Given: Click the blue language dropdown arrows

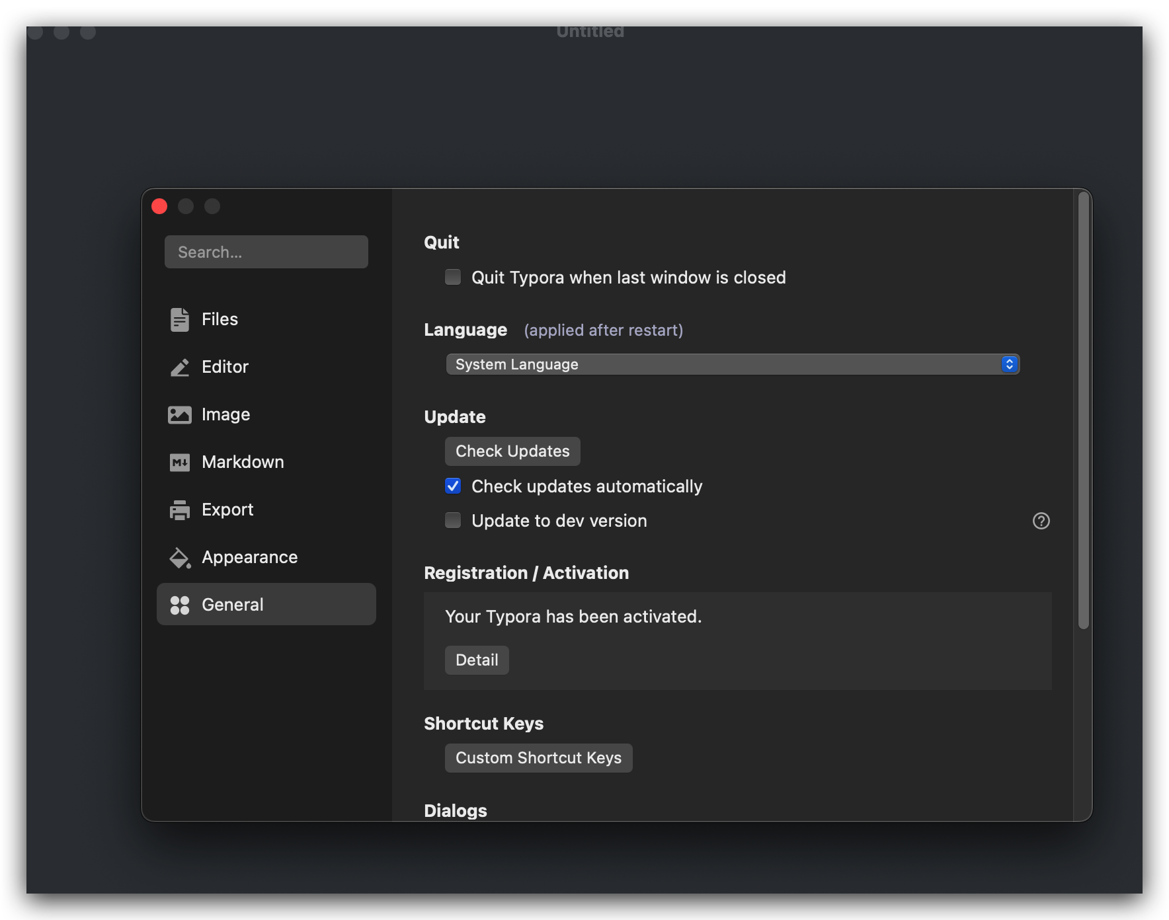Looking at the screenshot, I should pos(1009,364).
